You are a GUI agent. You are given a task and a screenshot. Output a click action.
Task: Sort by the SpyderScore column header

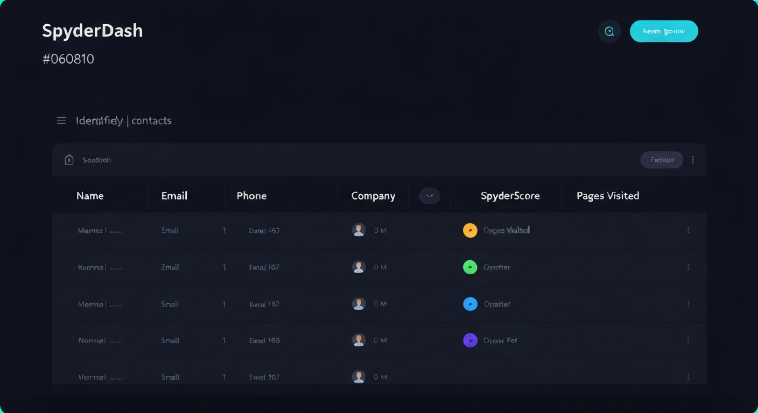pos(510,196)
